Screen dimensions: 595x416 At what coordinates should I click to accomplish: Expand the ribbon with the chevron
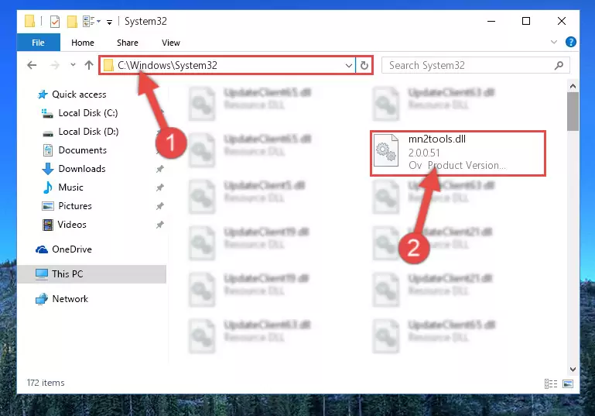pyautogui.click(x=554, y=42)
